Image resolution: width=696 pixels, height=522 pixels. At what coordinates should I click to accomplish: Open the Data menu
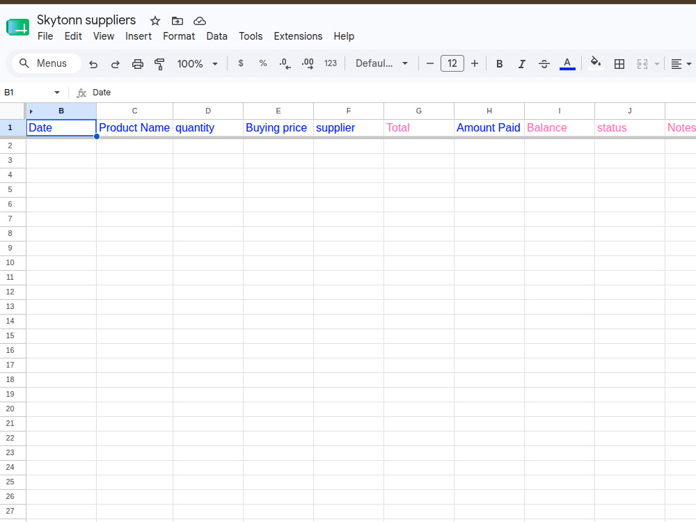coord(216,36)
